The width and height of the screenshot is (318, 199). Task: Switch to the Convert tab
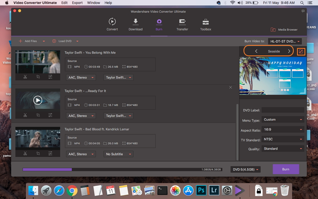[x=112, y=24]
